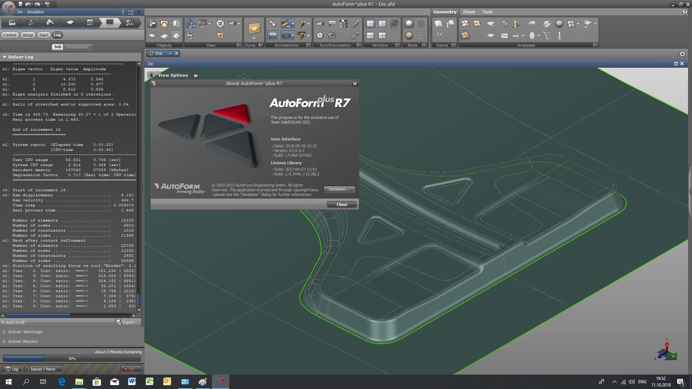692x389 pixels.
Task: Open the ruler measurement dropdown arrow
Action: point(293,24)
